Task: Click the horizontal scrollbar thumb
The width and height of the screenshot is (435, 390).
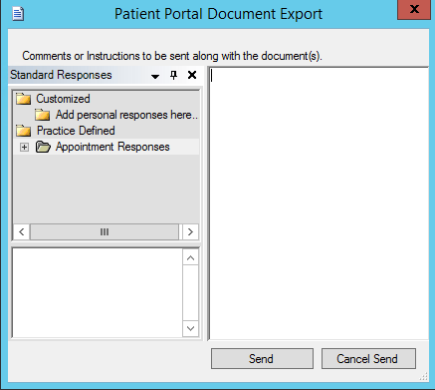Action: point(105,231)
